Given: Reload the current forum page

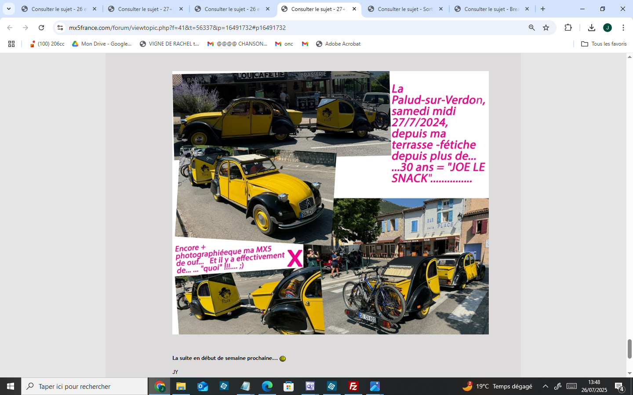Looking at the screenshot, I should (41, 28).
